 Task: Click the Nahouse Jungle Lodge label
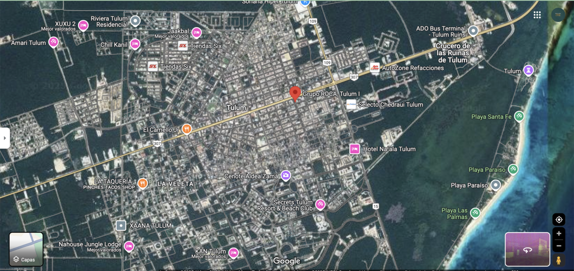click(90, 245)
